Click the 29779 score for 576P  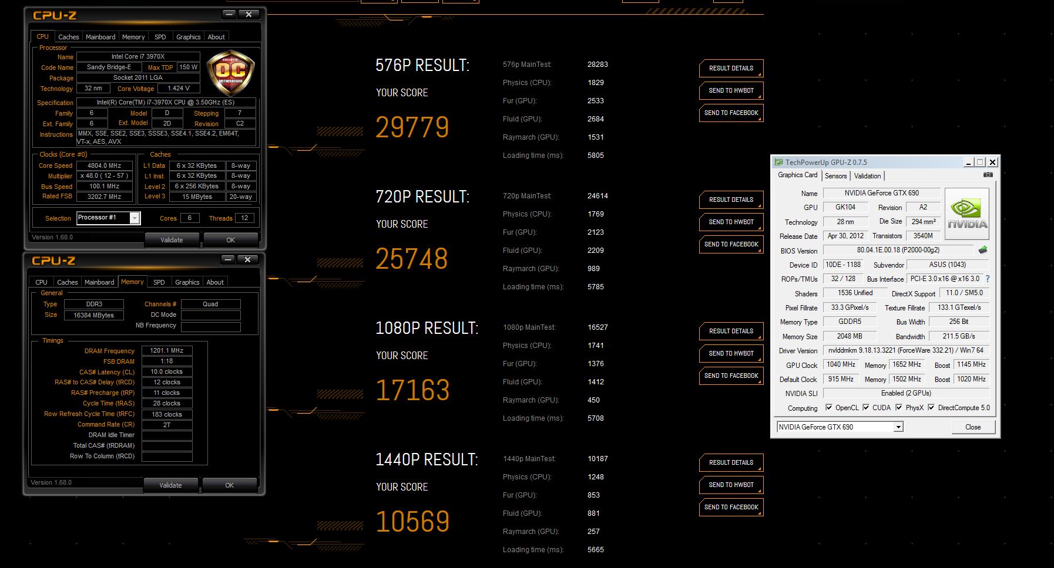412,127
